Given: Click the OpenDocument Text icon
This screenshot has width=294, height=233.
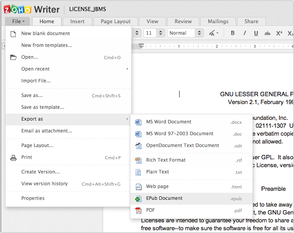Looking at the screenshot, I should 138,145.
